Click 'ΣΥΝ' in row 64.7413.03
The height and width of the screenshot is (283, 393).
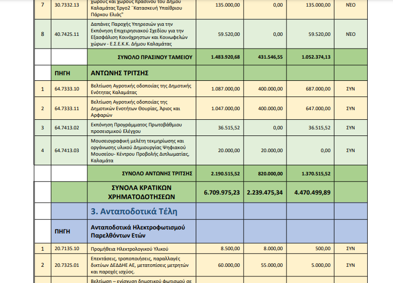(x=351, y=151)
